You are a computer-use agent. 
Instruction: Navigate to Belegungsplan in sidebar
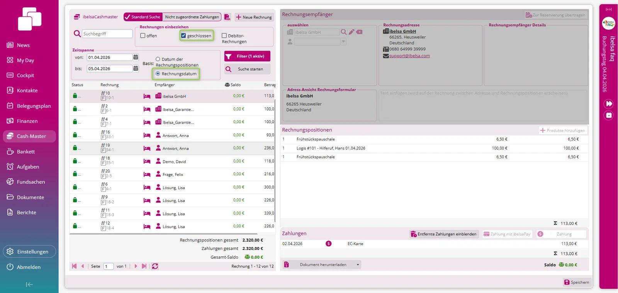pos(29,106)
